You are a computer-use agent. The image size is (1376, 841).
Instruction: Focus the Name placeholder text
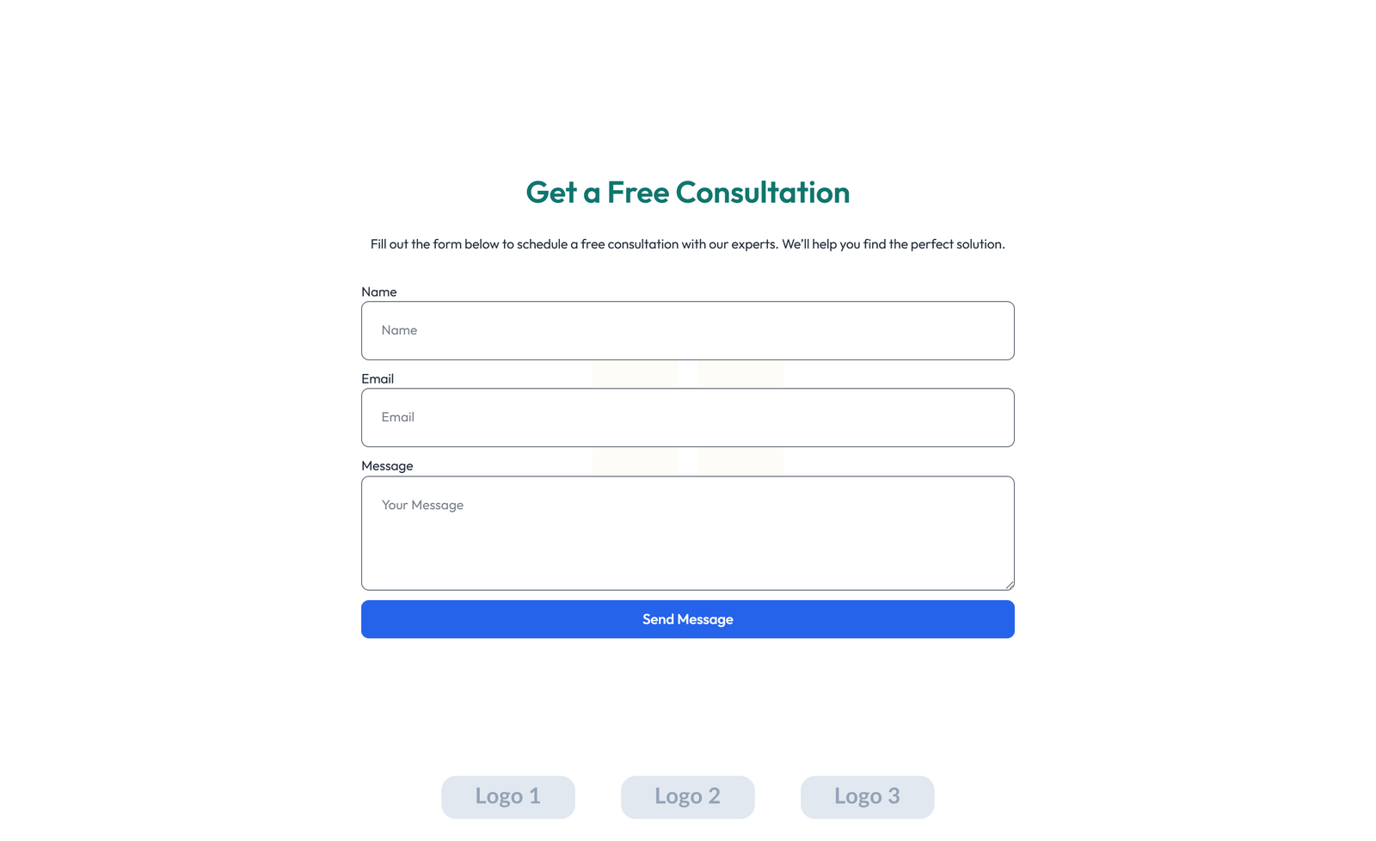click(x=399, y=329)
